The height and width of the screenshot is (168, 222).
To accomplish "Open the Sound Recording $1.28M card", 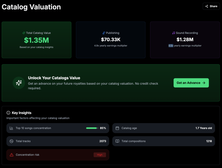I will point(185,40).
